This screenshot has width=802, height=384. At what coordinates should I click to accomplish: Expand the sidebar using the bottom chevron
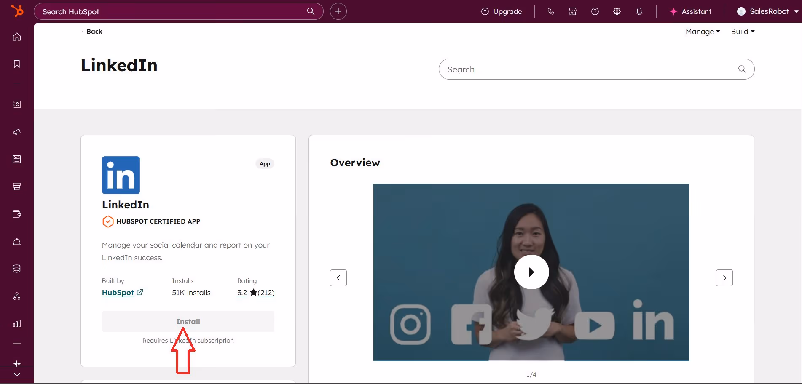point(17,374)
